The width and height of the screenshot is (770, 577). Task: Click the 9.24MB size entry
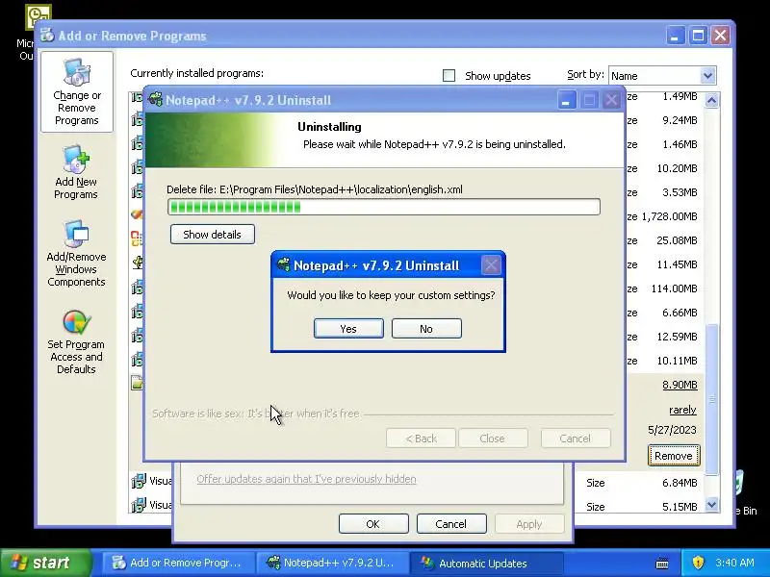pos(680,120)
